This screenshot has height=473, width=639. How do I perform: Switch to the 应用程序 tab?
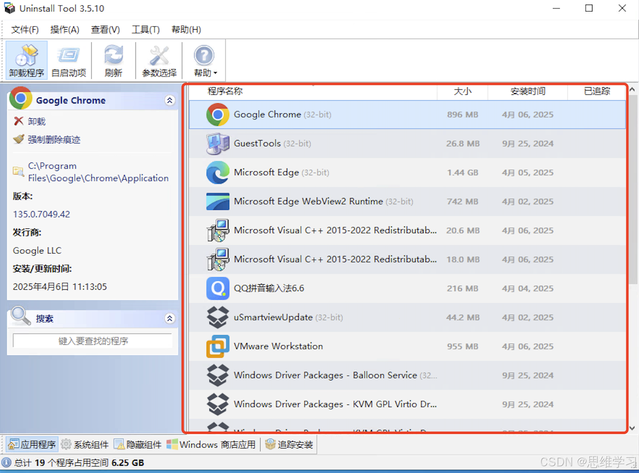coord(32,445)
